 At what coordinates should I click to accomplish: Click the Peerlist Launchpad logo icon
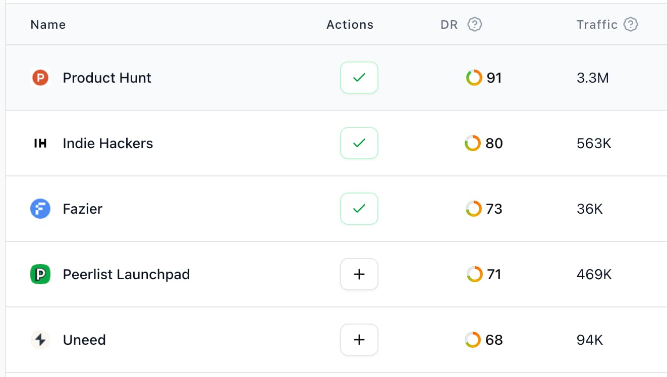[x=40, y=274]
